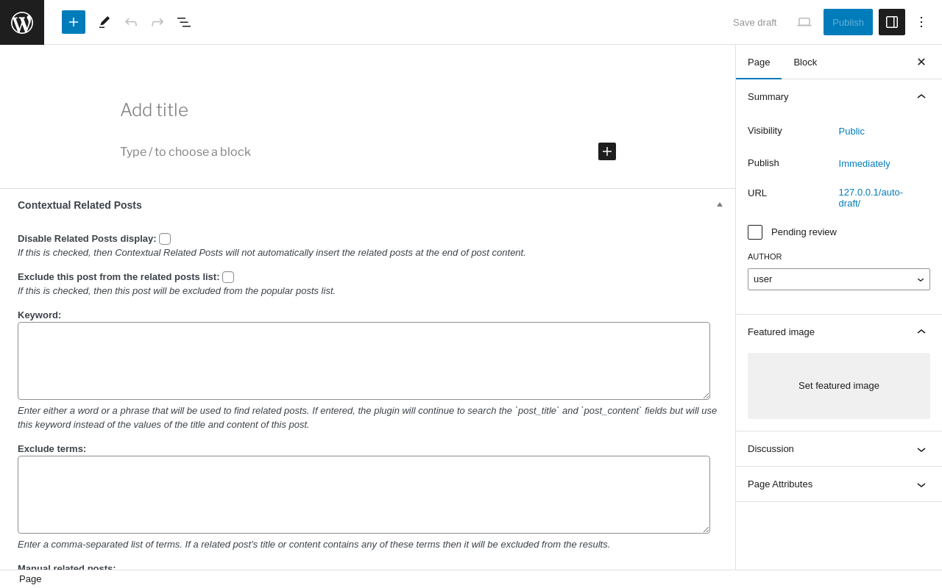
Task: Enable the Pending review checkbox
Action: 755,232
